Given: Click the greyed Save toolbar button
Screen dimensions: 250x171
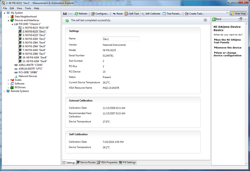Looking at the screenshot, I should click(68, 14).
